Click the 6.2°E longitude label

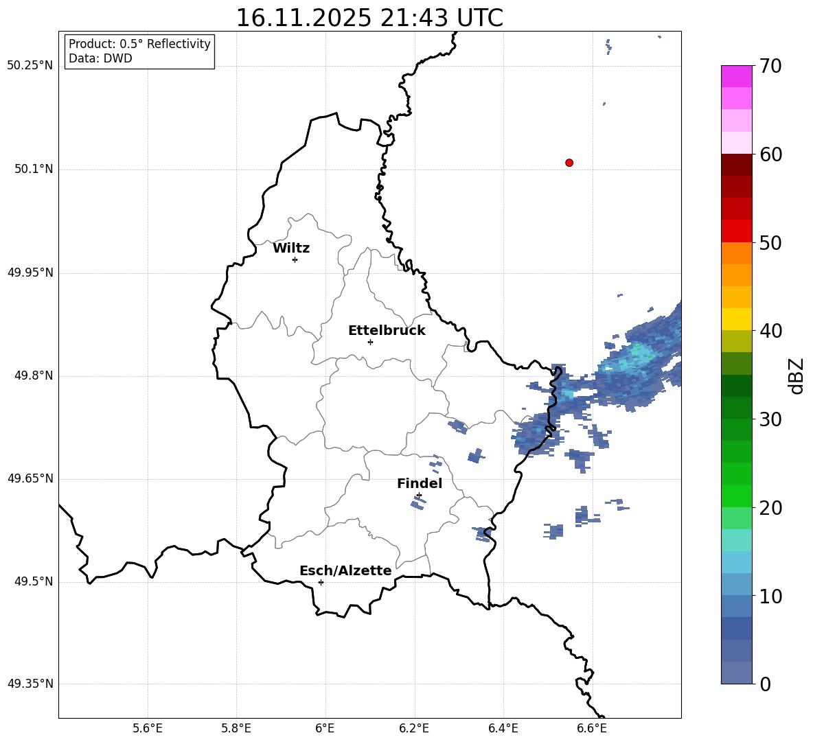tap(414, 728)
